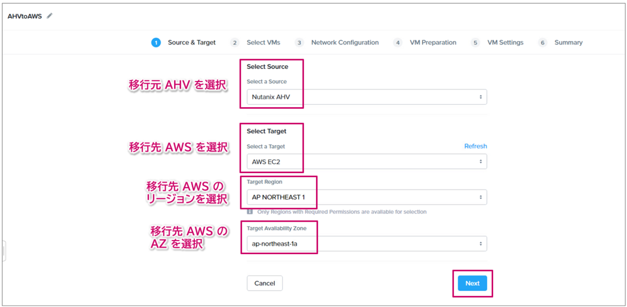The width and height of the screenshot is (627, 307).
Task: Click the Target Availability Zone label
Action: click(277, 229)
